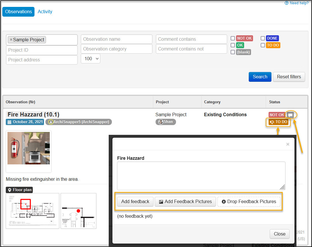The width and height of the screenshot is (312, 247).
Task: Open the feedback comment bubble icon
Action: (x=290, y=115)
